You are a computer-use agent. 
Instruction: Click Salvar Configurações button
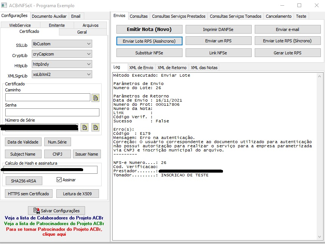coord(56,211)
